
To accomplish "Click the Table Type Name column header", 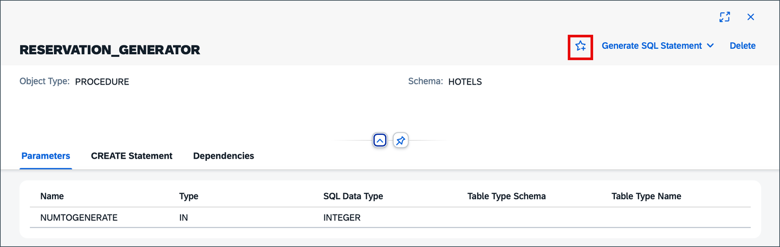I will pos(646,196).
